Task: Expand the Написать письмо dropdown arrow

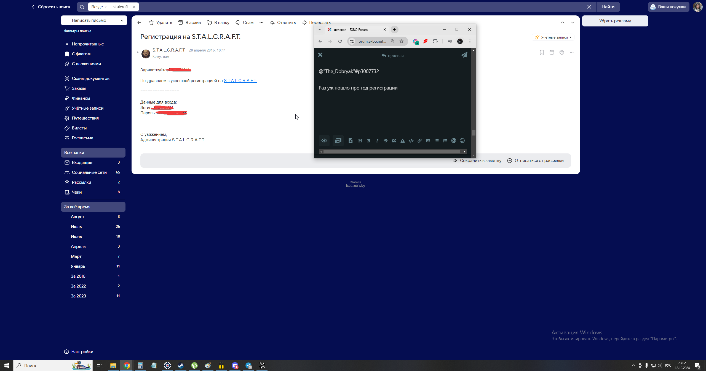Action: point(122,20)
